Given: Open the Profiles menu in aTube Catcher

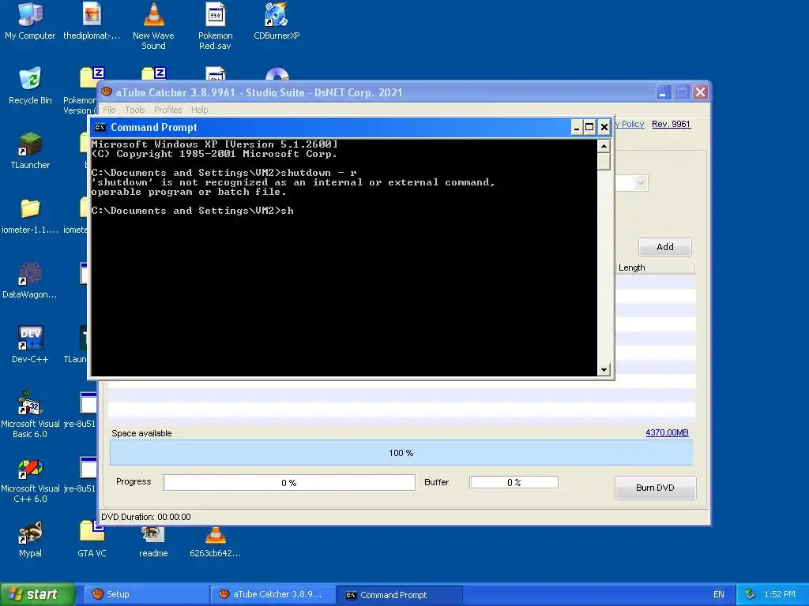Looking at the screenshot, I should 167,110.
